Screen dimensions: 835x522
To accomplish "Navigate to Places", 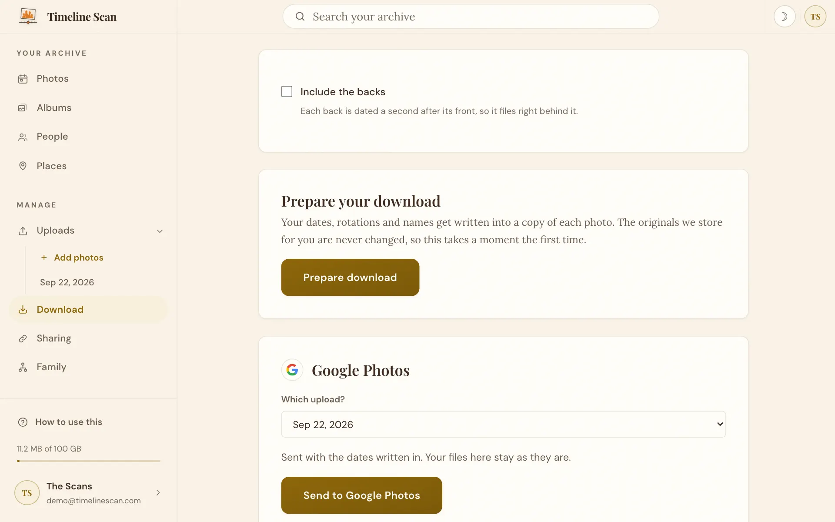I will tap(88, 166).
